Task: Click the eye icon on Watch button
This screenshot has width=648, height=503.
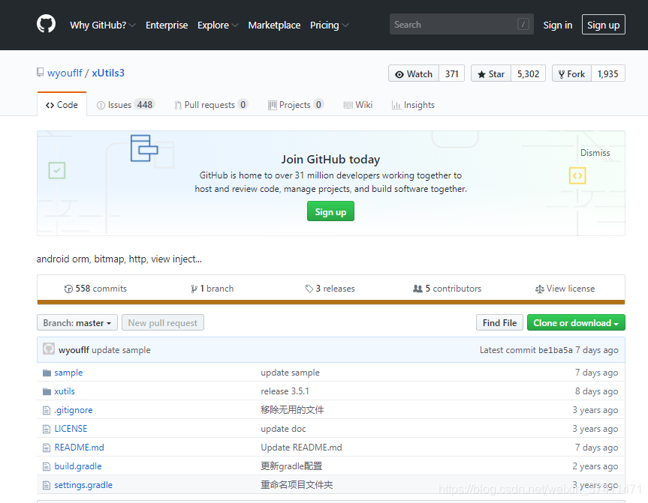Action: click(399, 74)
